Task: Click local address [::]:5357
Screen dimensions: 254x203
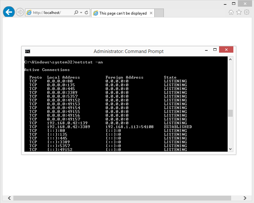Action: [x=59, y=146]
